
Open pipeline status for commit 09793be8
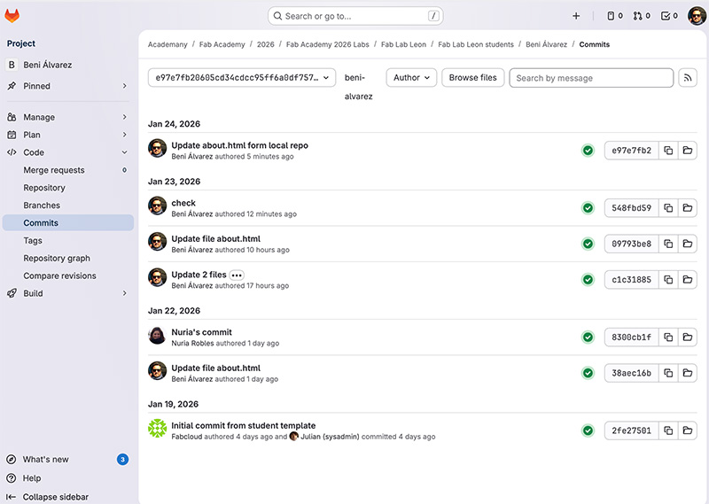click(x=588, y=244)
